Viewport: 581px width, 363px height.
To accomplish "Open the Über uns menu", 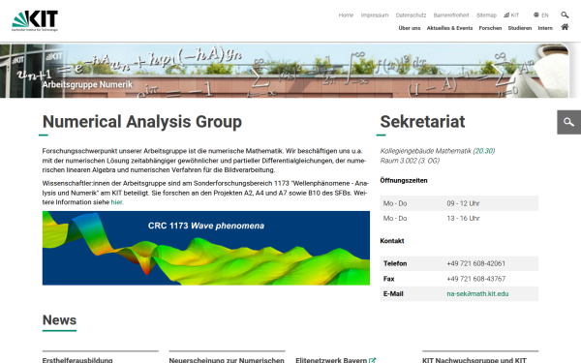I will coord(410,28).
